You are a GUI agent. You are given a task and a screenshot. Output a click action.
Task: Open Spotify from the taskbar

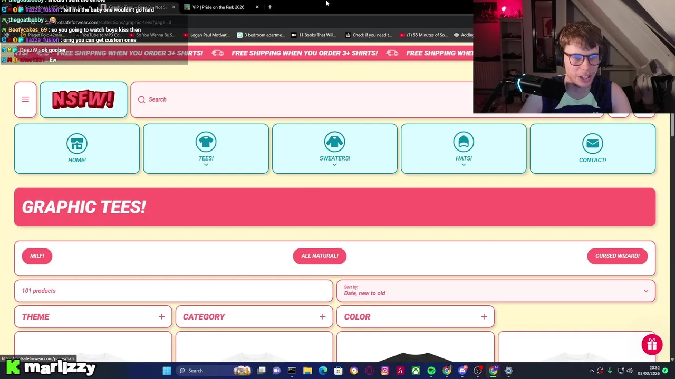point(431,371)
